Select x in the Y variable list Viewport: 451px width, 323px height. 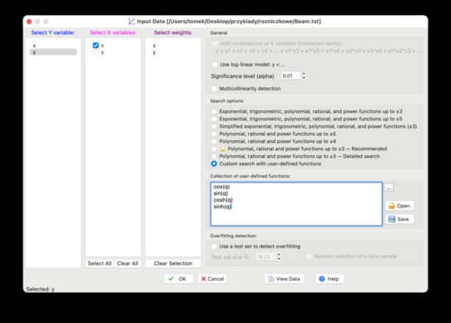(34, 46)
